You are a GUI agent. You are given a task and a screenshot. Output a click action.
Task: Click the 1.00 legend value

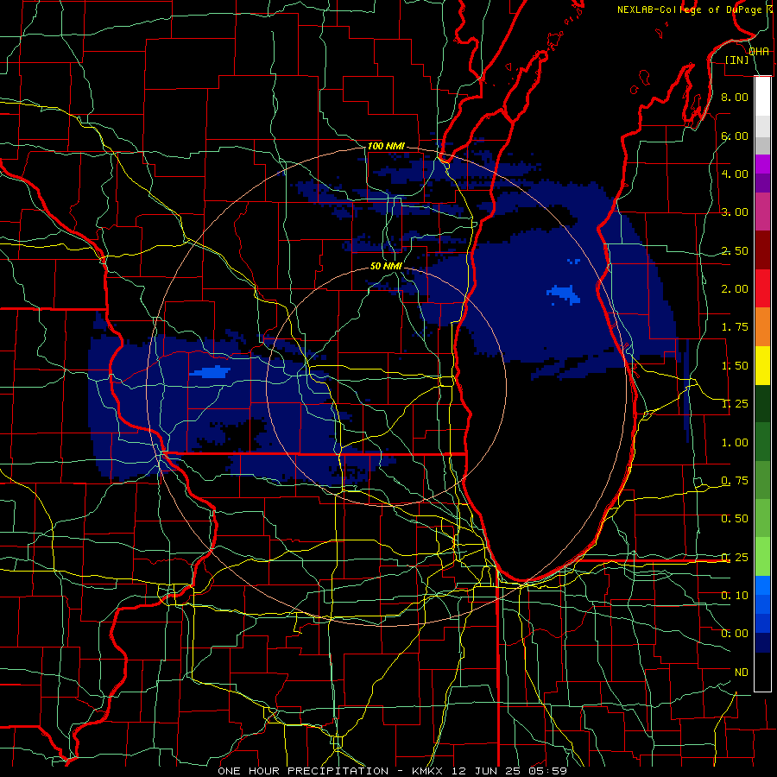click(735, 443)
